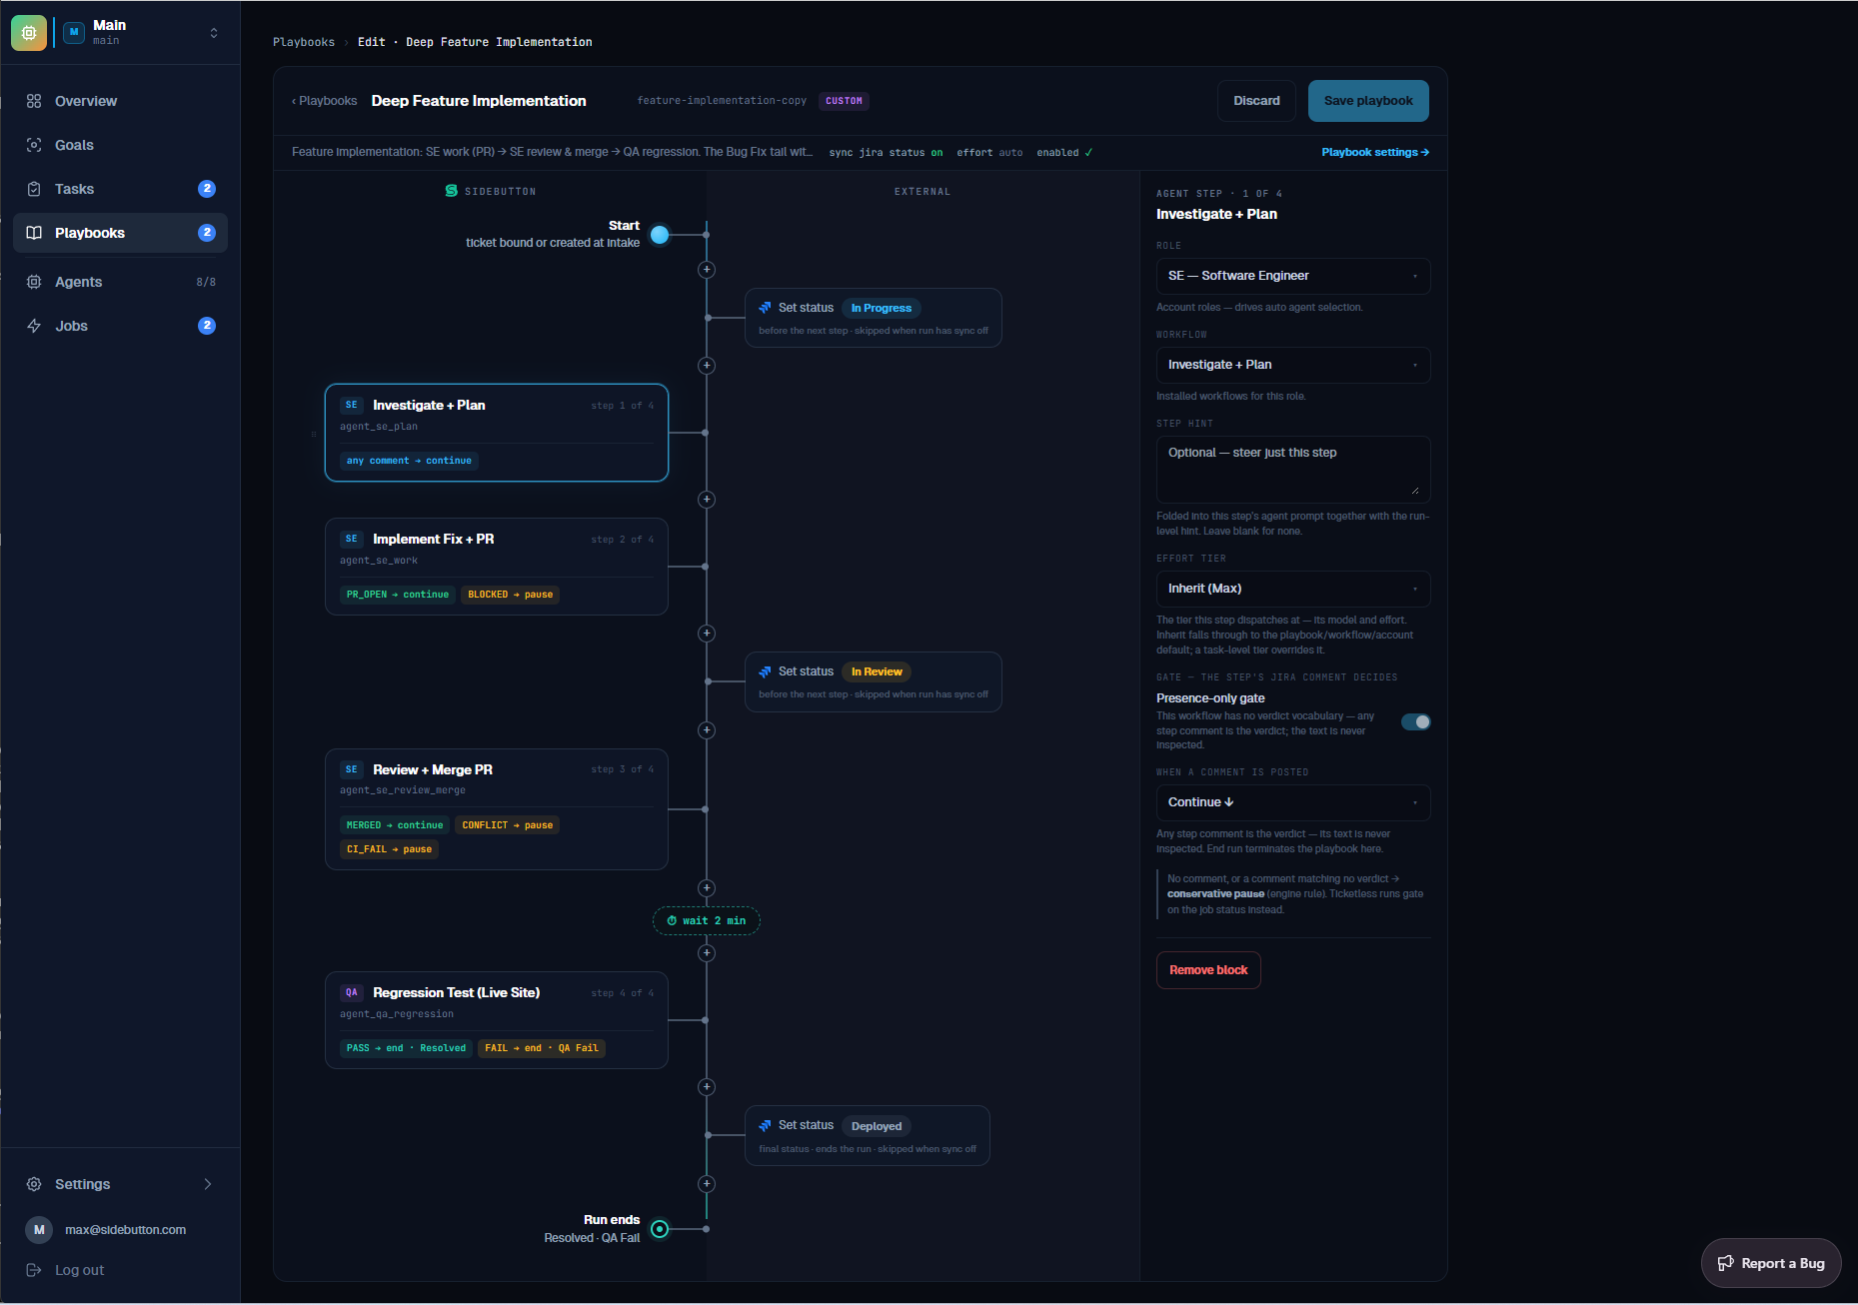
Task: Open the Jobs menu item
Action: [120, 326]
